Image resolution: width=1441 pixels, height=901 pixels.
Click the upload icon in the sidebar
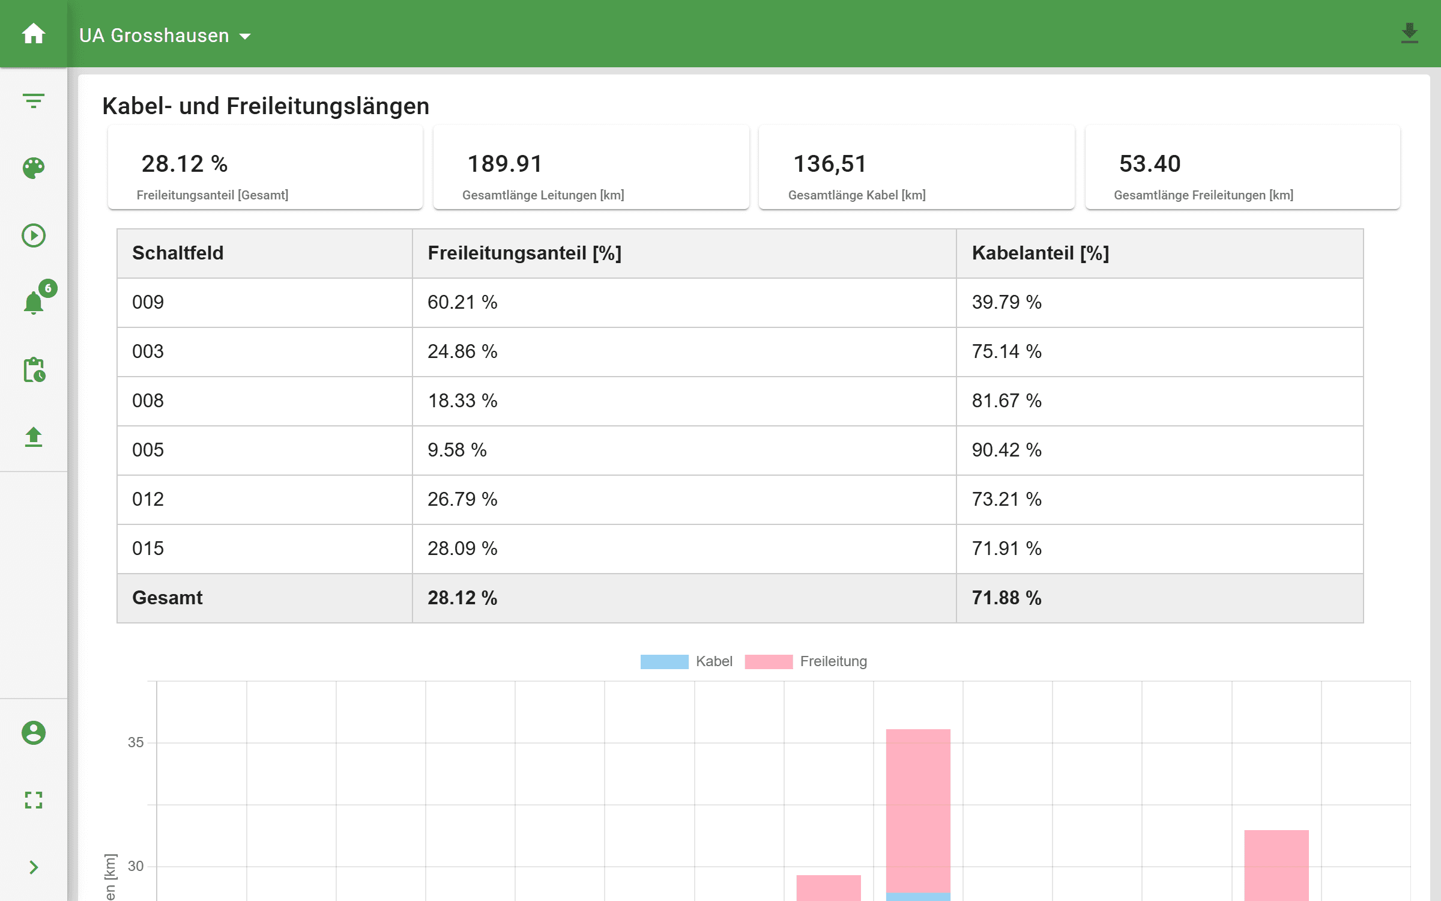34,437
